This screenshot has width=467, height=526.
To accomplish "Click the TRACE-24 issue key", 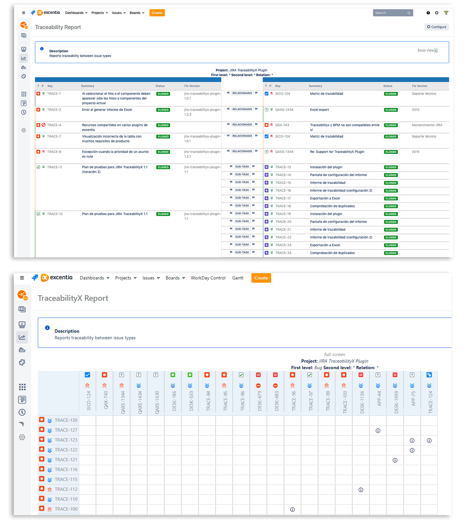I will [283, 253].
